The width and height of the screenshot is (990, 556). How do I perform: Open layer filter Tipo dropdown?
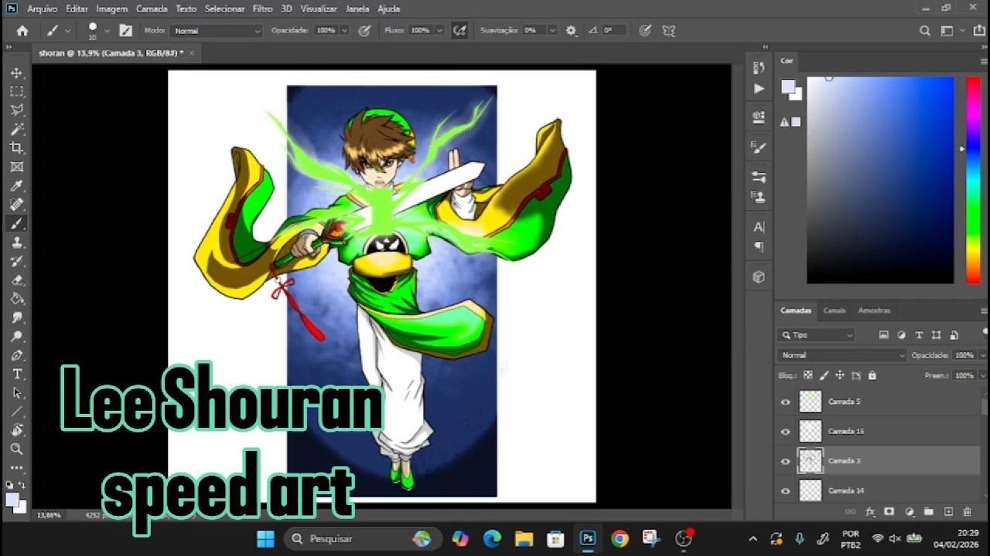tap(817, 335)
